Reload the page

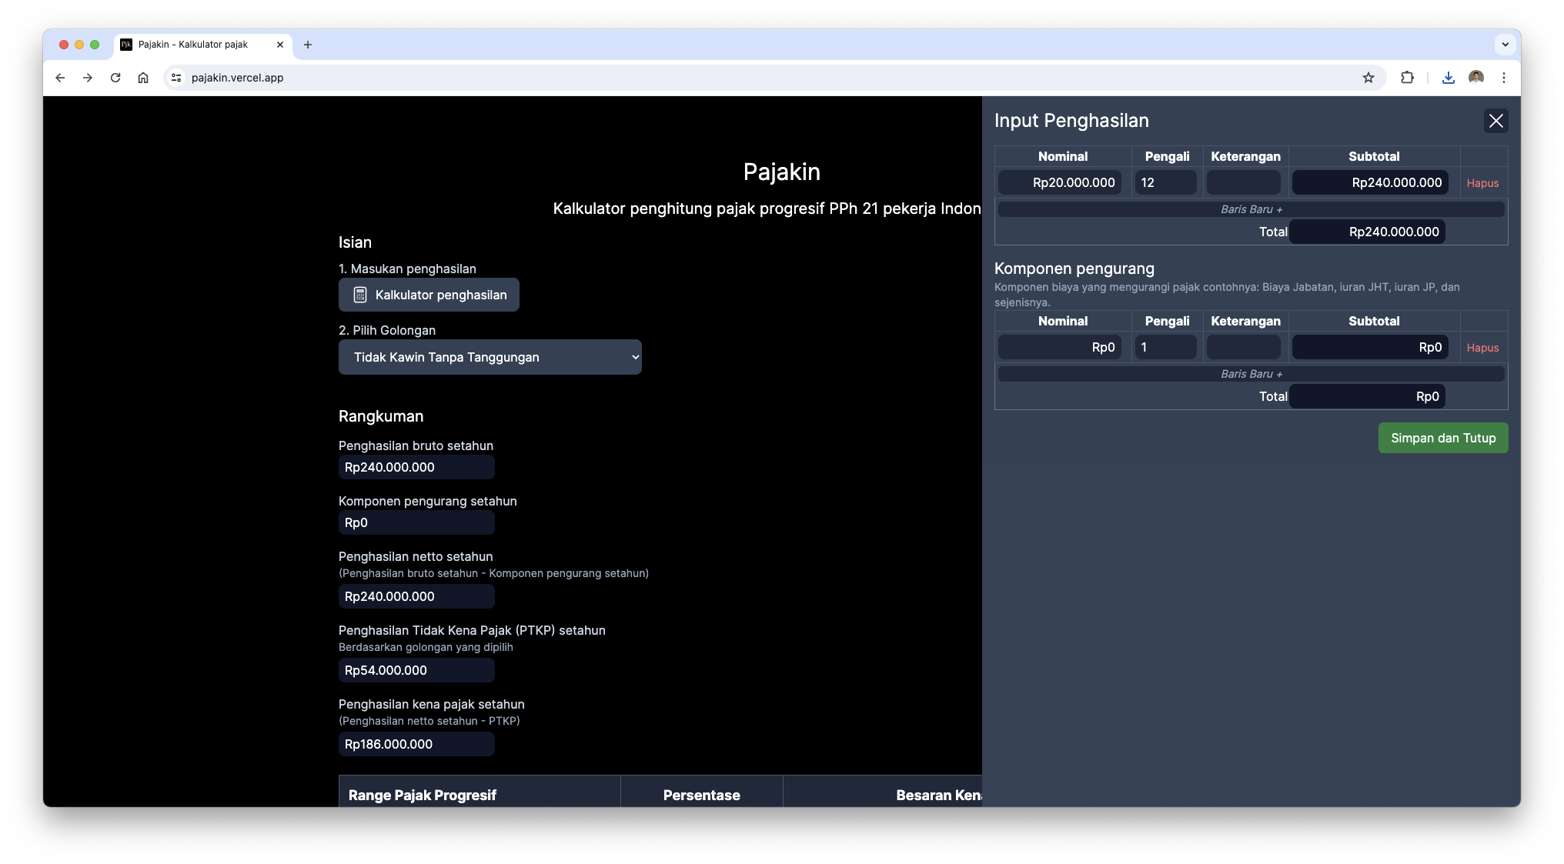tap(115, 78)
